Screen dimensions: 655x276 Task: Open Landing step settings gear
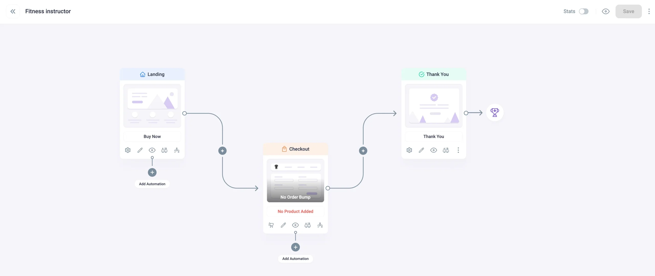click(128, 150)
